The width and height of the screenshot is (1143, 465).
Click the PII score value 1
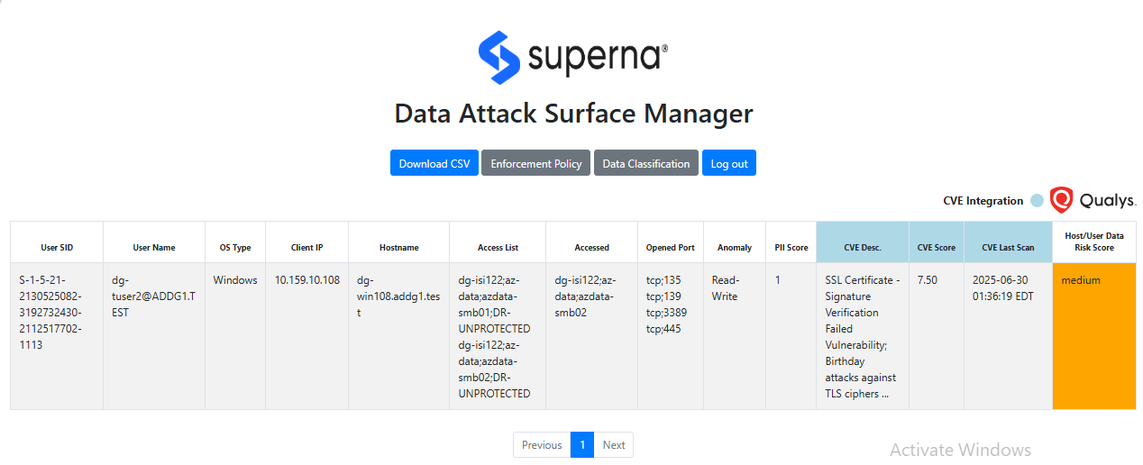(x=779, y=280)
